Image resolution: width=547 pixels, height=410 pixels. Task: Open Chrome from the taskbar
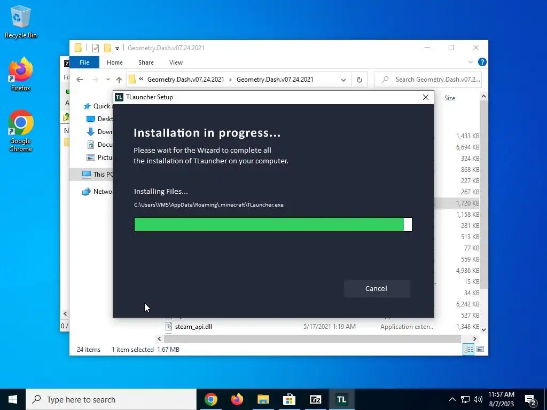(x=210, y=399)
